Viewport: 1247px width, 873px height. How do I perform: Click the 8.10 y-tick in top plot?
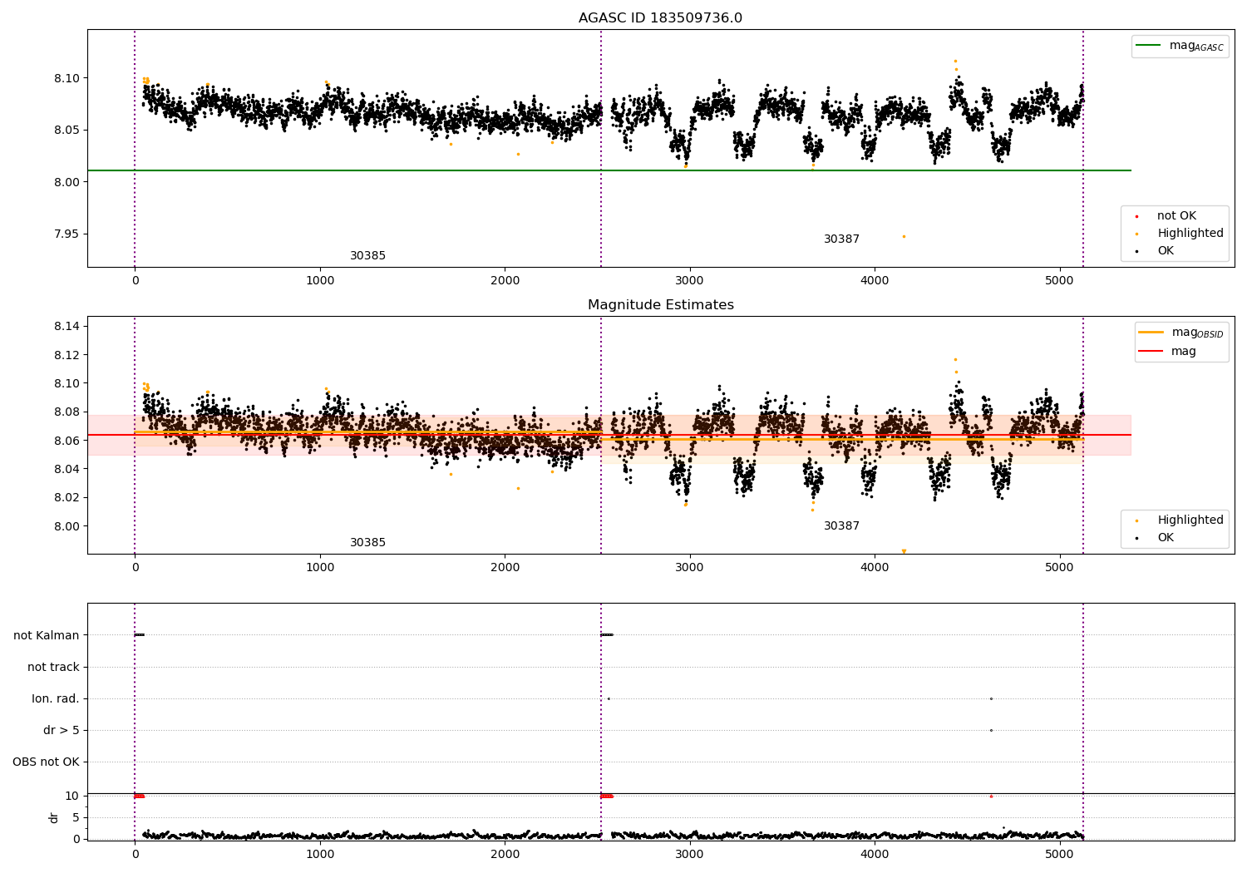[x=67, y=78]
